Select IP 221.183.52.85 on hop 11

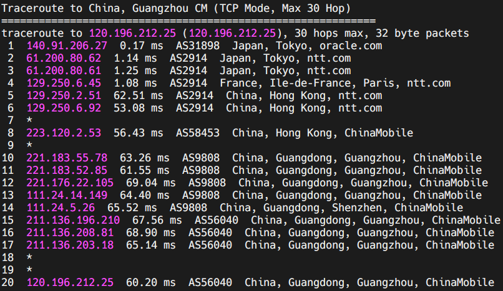pyautogui.click(x=67, y=171)
